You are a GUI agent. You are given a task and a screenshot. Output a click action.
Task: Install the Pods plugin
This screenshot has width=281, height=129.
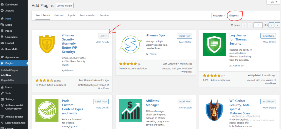pyautogui.click(x=101, y=101)
